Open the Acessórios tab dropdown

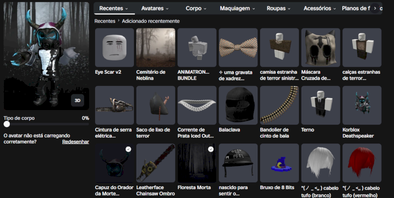[320, 8]
